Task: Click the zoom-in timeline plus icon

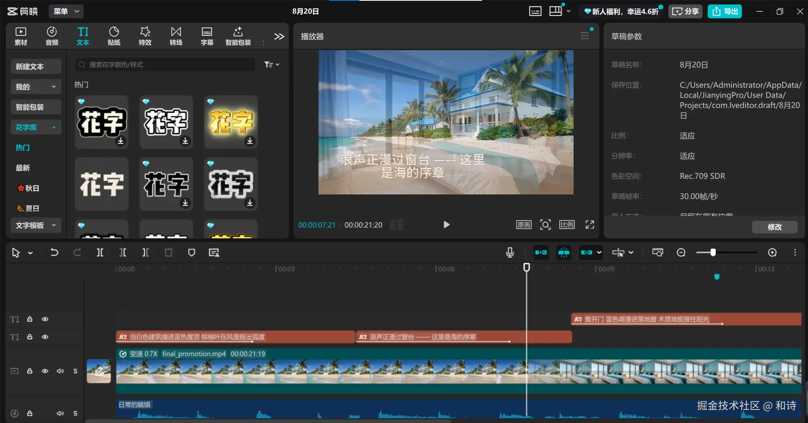Action: (772, 253)
